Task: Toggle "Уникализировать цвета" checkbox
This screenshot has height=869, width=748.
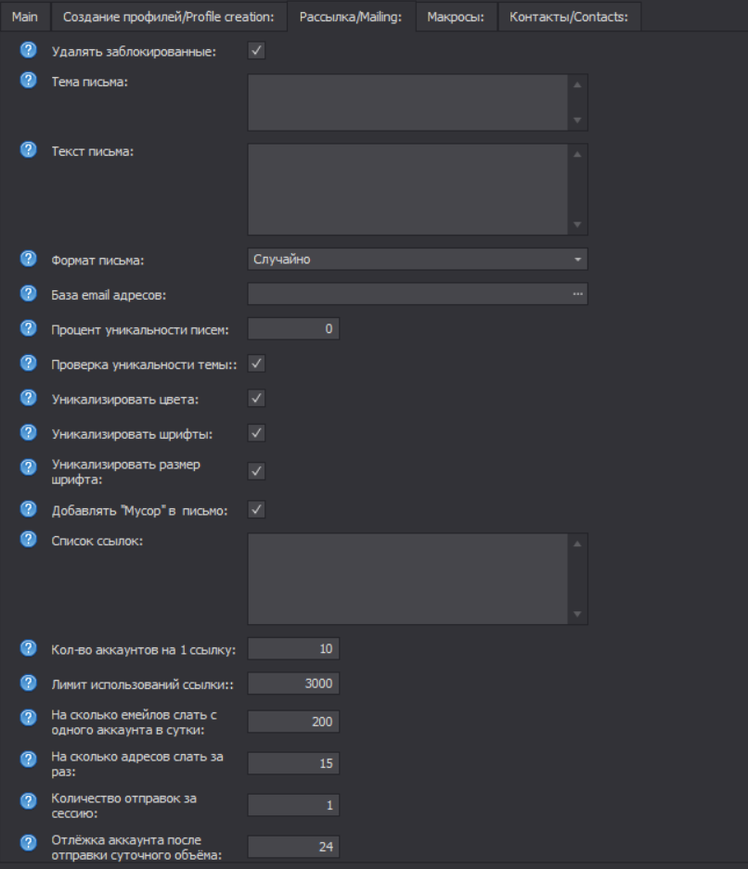Action: click(257, 398)
